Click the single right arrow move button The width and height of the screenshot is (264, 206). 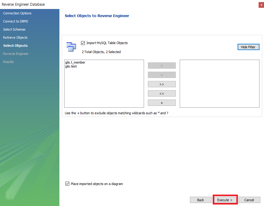click(x=162, y=66)
